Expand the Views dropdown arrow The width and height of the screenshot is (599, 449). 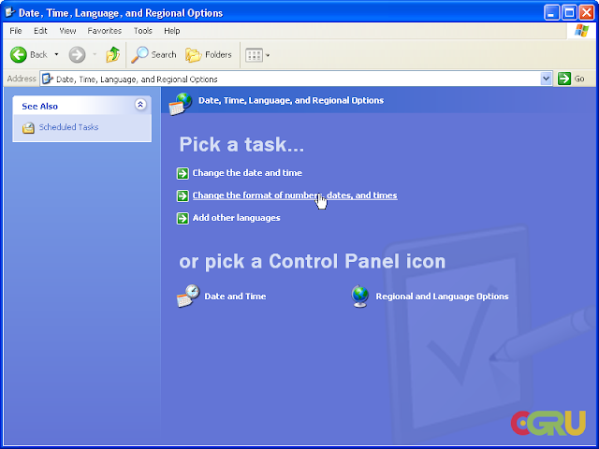[268, 55]
